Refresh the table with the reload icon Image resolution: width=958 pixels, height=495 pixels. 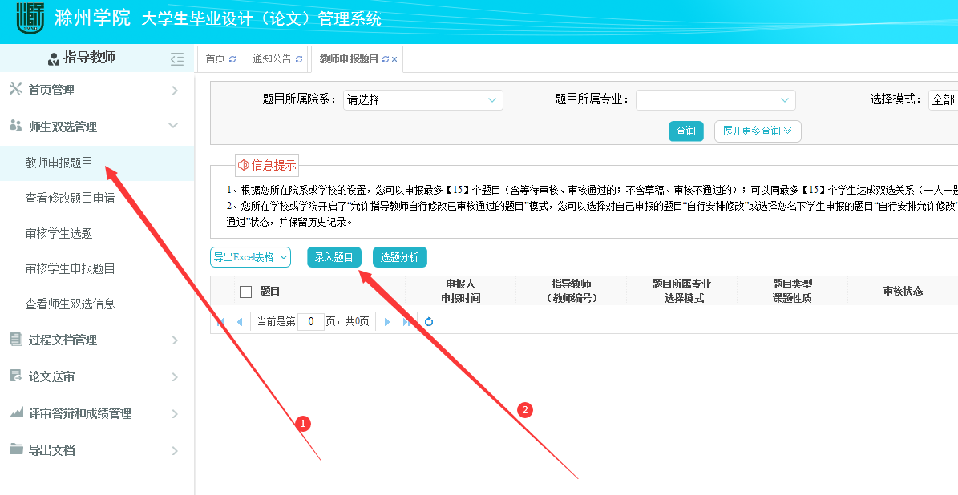[x=429, y=322]
